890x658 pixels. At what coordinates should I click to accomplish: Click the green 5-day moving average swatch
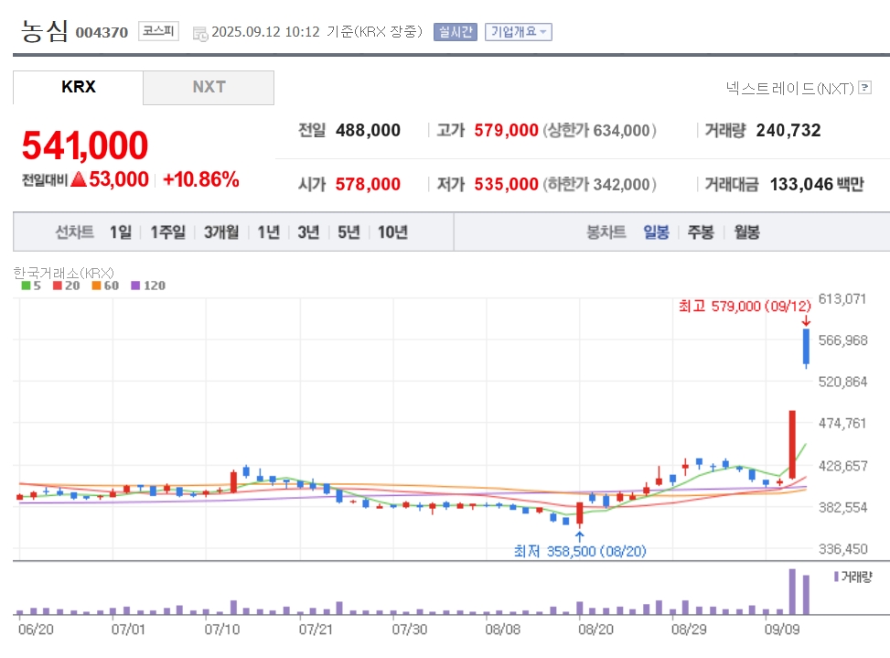(x=25, y=286)
